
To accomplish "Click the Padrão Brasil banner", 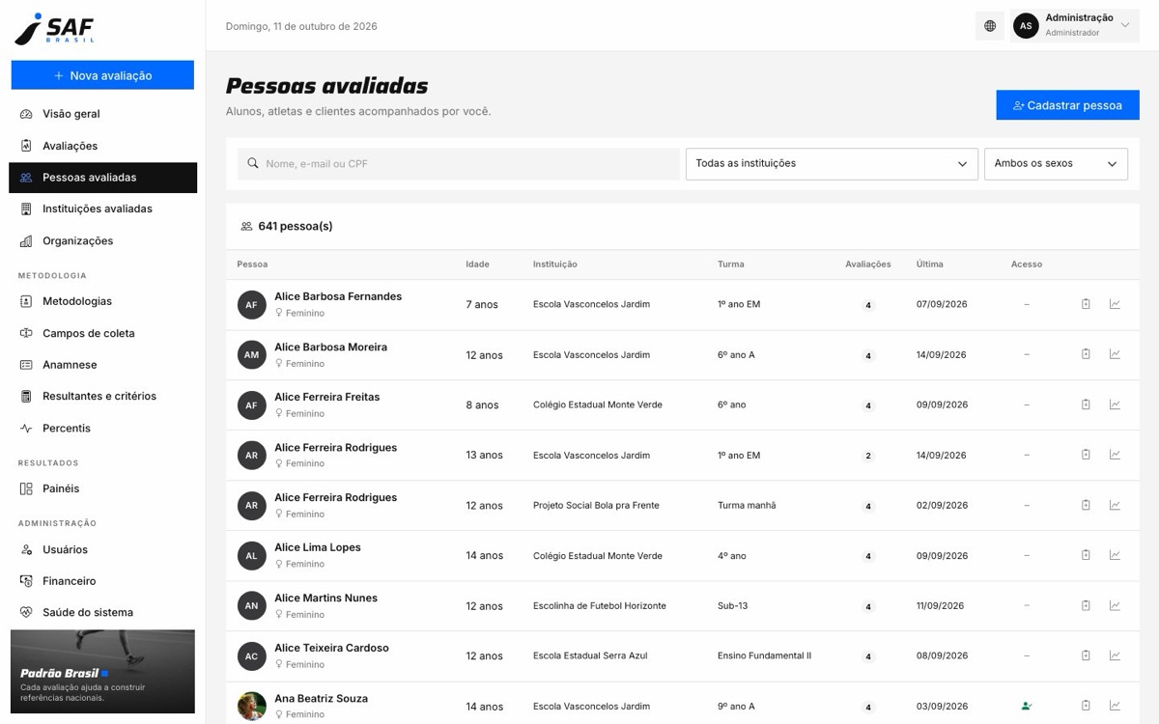I will [x=102, y=672].
